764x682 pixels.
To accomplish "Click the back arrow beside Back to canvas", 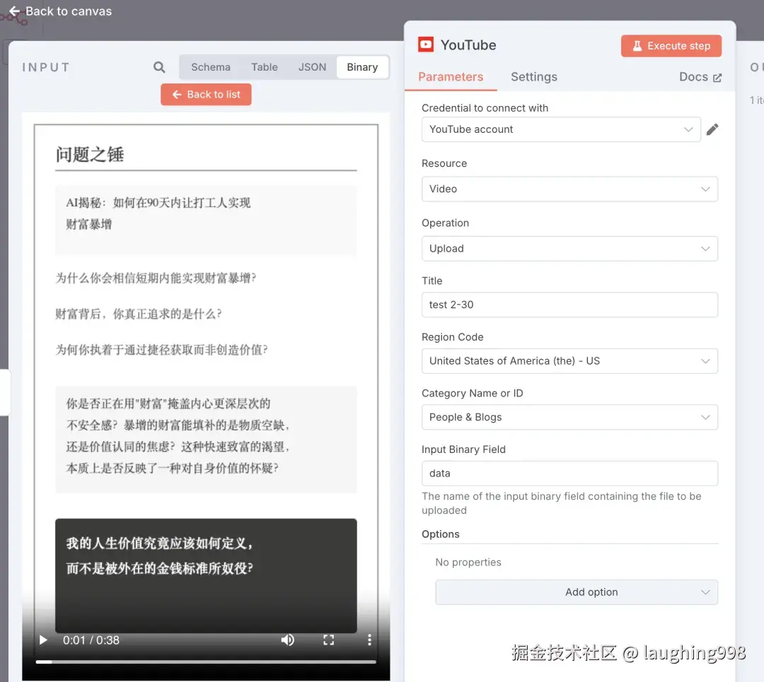I will [15, 11].
